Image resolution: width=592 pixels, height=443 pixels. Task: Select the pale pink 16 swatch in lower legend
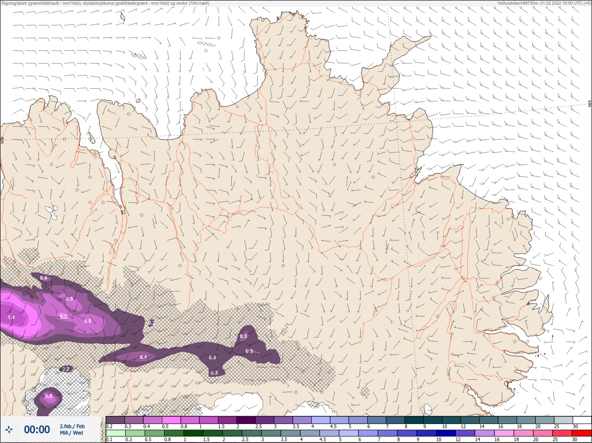point(504,433)
